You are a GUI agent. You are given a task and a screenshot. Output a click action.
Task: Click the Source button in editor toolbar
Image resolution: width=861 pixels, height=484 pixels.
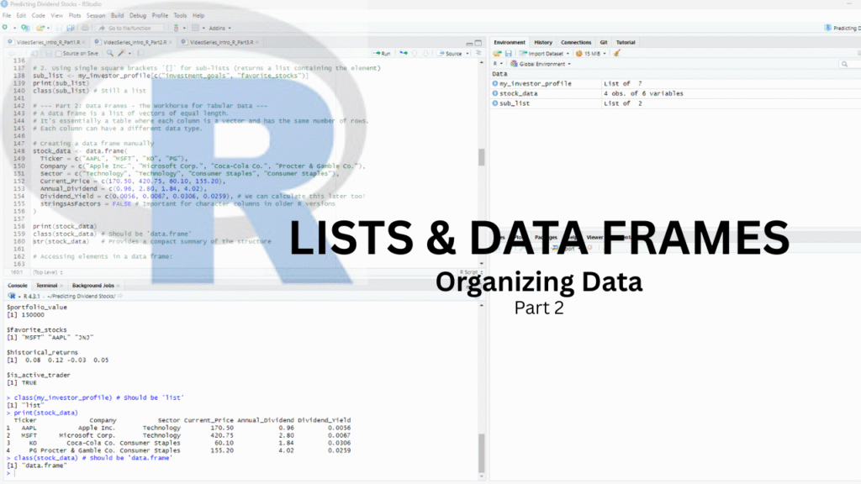(x=452, y=53)
